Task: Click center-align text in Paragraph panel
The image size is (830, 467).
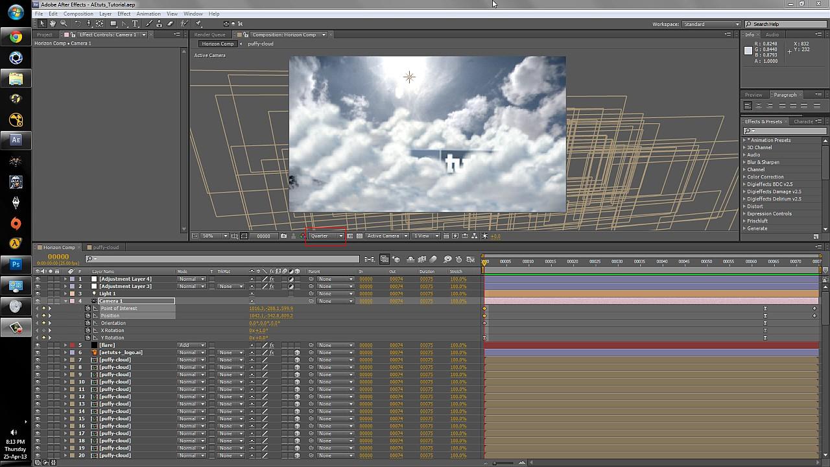Action: tap(759, 106)
